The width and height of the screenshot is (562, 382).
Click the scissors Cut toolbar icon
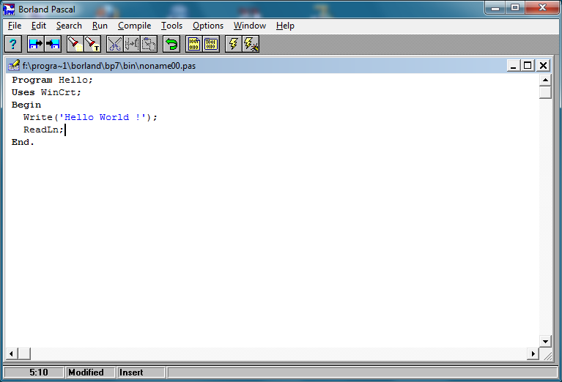114,44
